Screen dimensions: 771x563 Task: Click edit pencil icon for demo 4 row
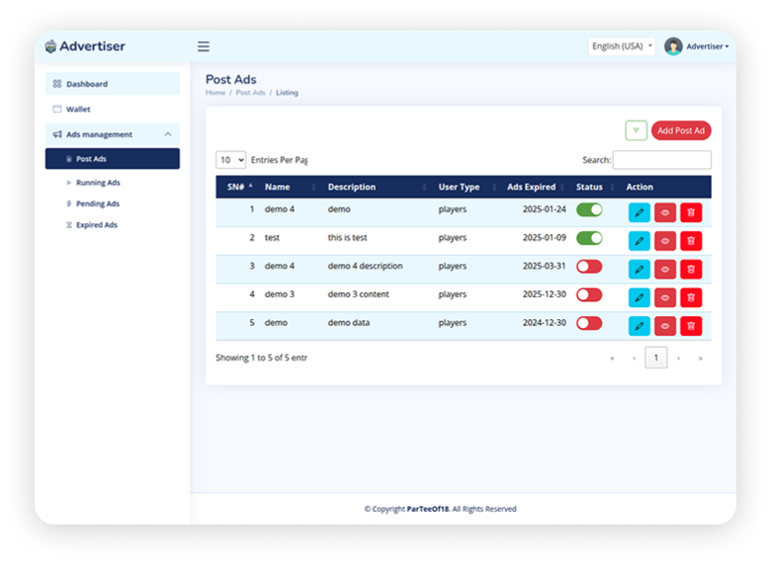(640, 211)
